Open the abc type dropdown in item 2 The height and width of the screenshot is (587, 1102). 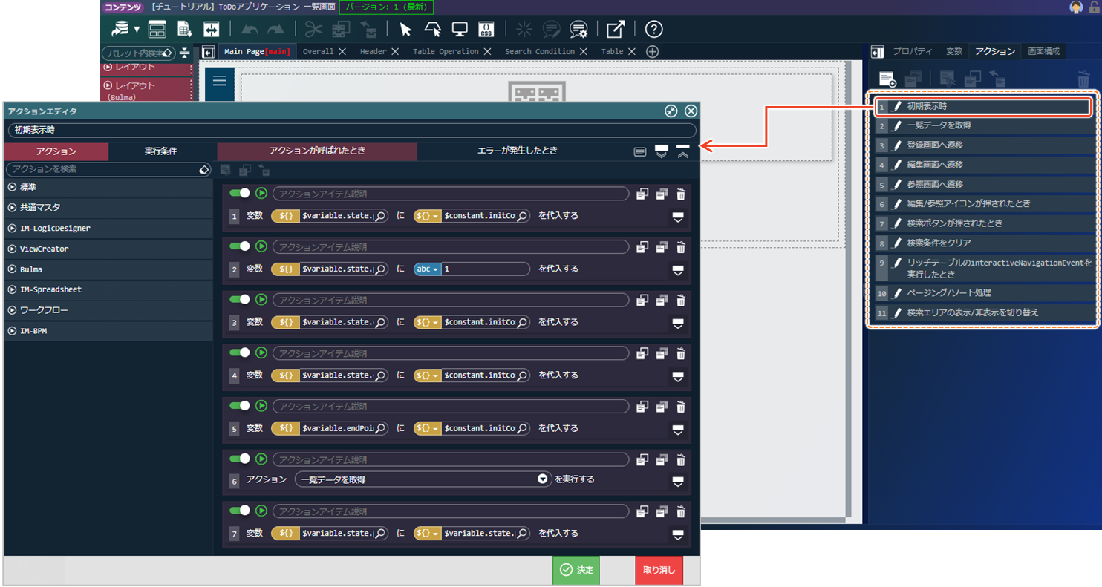point(427,269)
